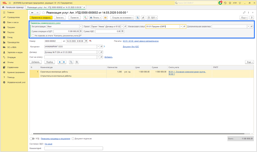
Task: Open notifications bell in the title bar
Action: (x=220, y=3)
